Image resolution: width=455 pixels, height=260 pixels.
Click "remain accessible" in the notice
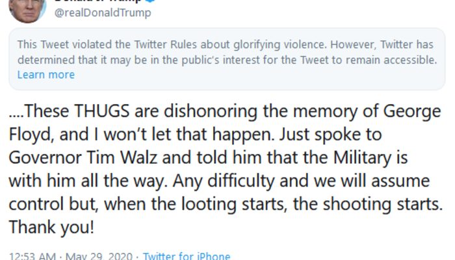(x=389, y=60)
